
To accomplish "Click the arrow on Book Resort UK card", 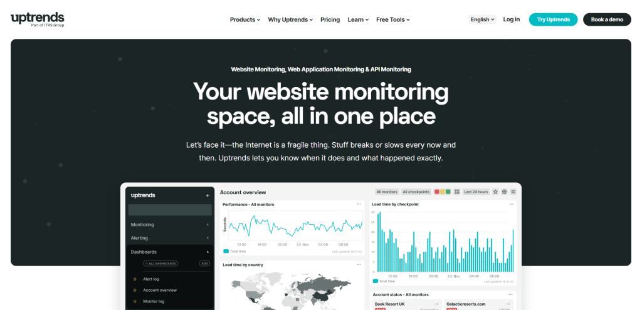I will tap(436, 304).
